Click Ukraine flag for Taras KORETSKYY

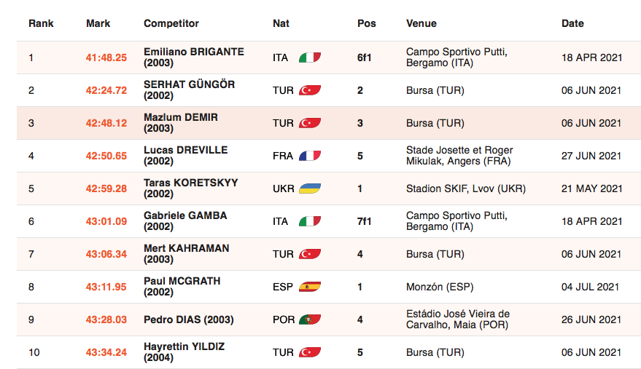pyautogui.click(x=310, y=189)
